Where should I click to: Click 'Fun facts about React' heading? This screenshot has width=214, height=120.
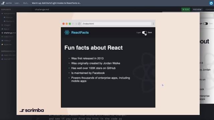pos(94,48)
